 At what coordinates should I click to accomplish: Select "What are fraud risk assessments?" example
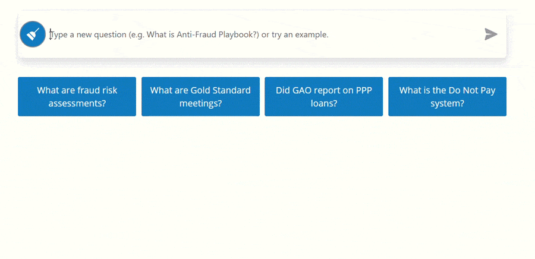coord(77,96)
